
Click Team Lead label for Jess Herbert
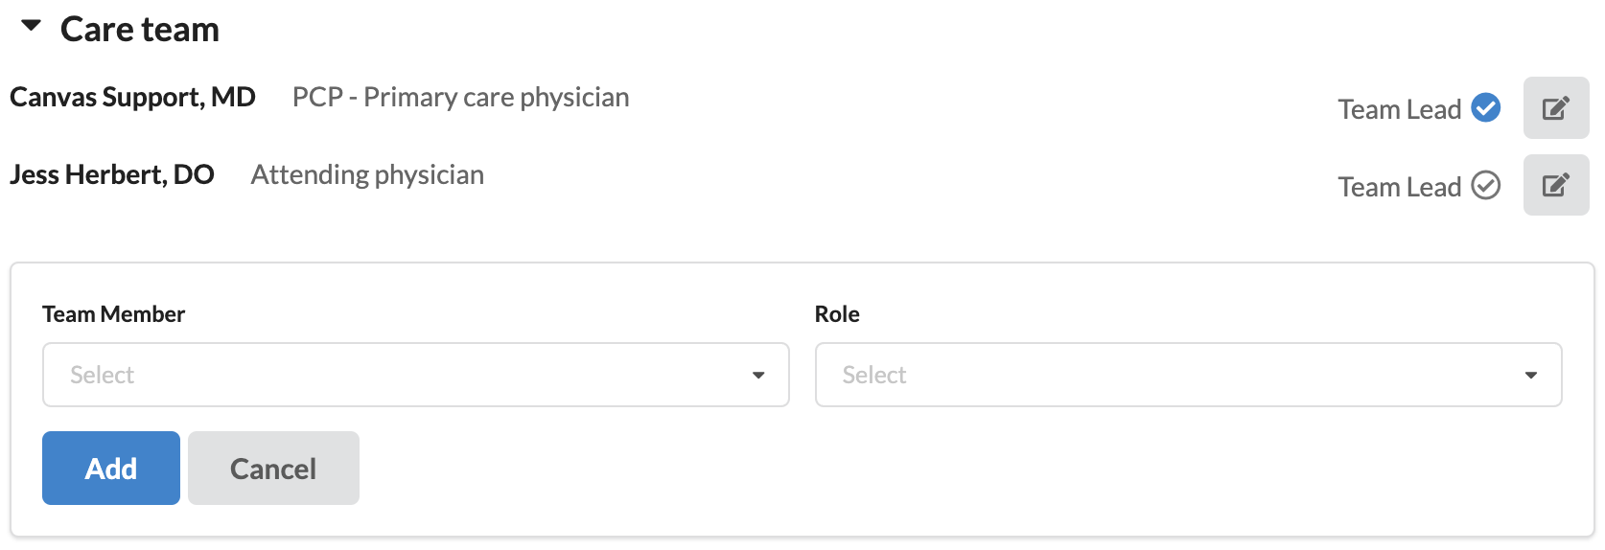1399,187
